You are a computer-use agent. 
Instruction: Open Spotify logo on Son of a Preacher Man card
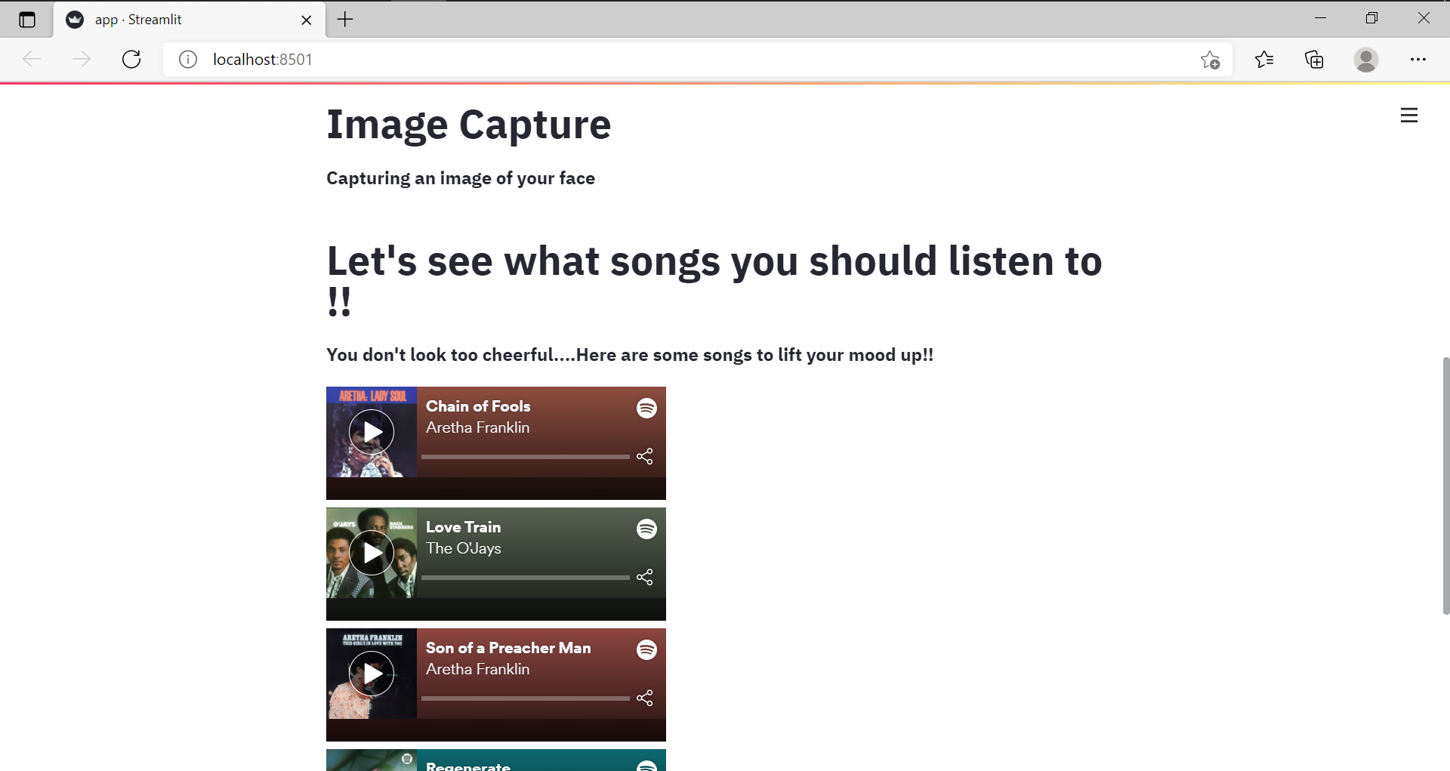coord(646,649)
